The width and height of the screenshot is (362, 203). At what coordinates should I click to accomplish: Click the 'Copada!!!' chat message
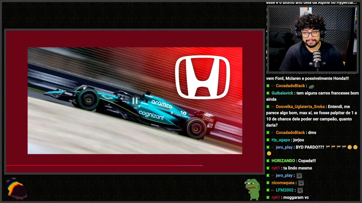coord(307,161)
